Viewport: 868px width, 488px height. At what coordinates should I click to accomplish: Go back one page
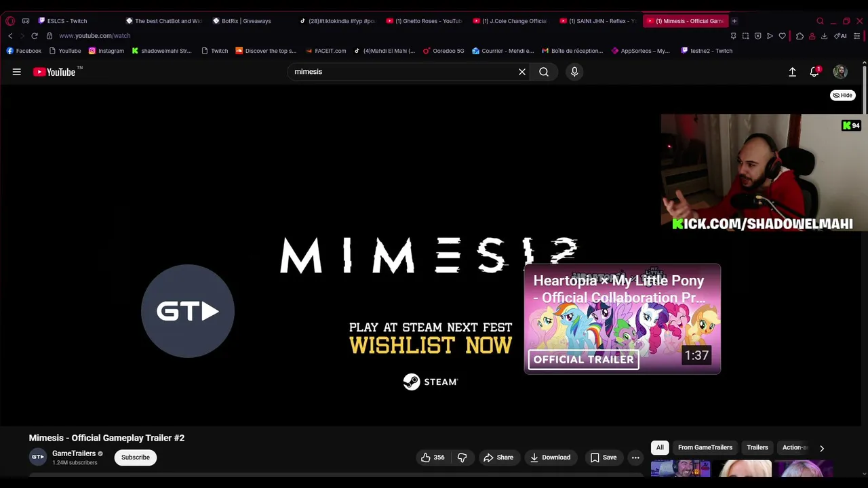tap(10, 36)
